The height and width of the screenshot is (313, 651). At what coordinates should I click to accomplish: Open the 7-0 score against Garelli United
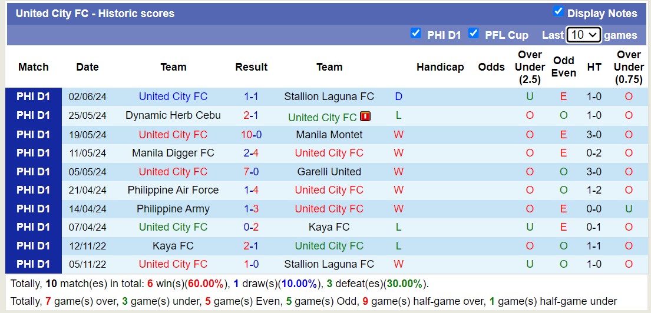coord(251,172)
